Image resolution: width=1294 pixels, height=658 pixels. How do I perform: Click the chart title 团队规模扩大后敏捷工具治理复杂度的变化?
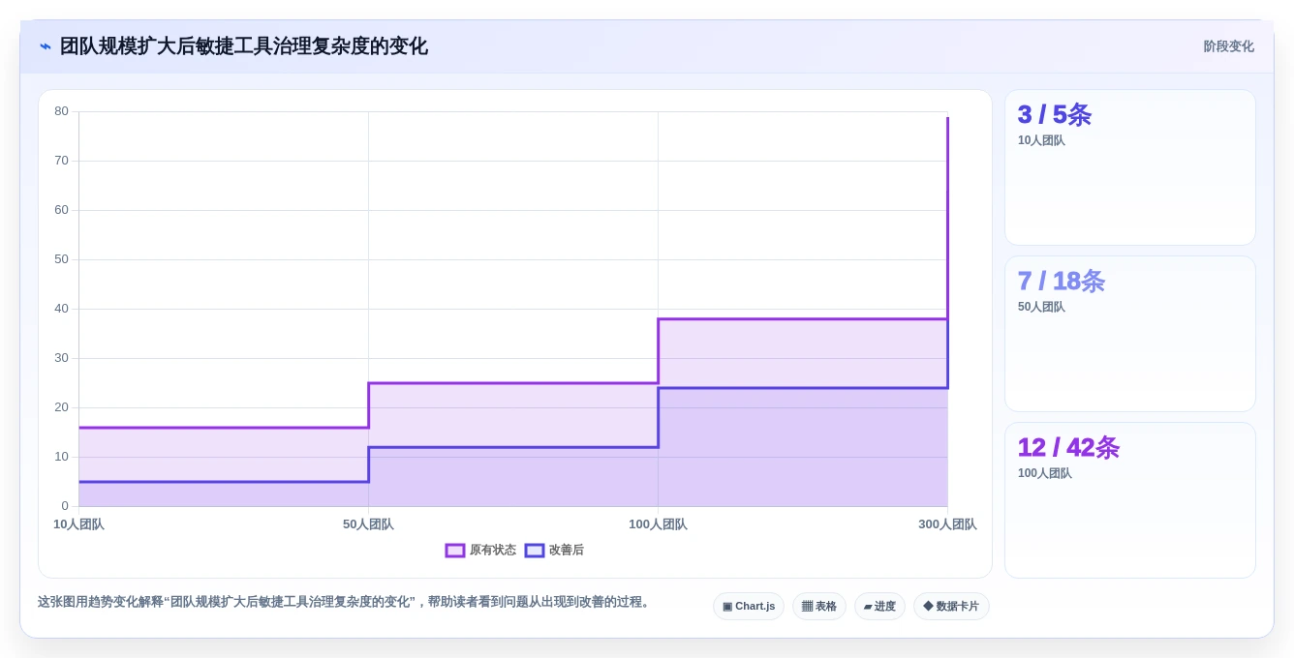pyautogui.click(x=244, y=46)
